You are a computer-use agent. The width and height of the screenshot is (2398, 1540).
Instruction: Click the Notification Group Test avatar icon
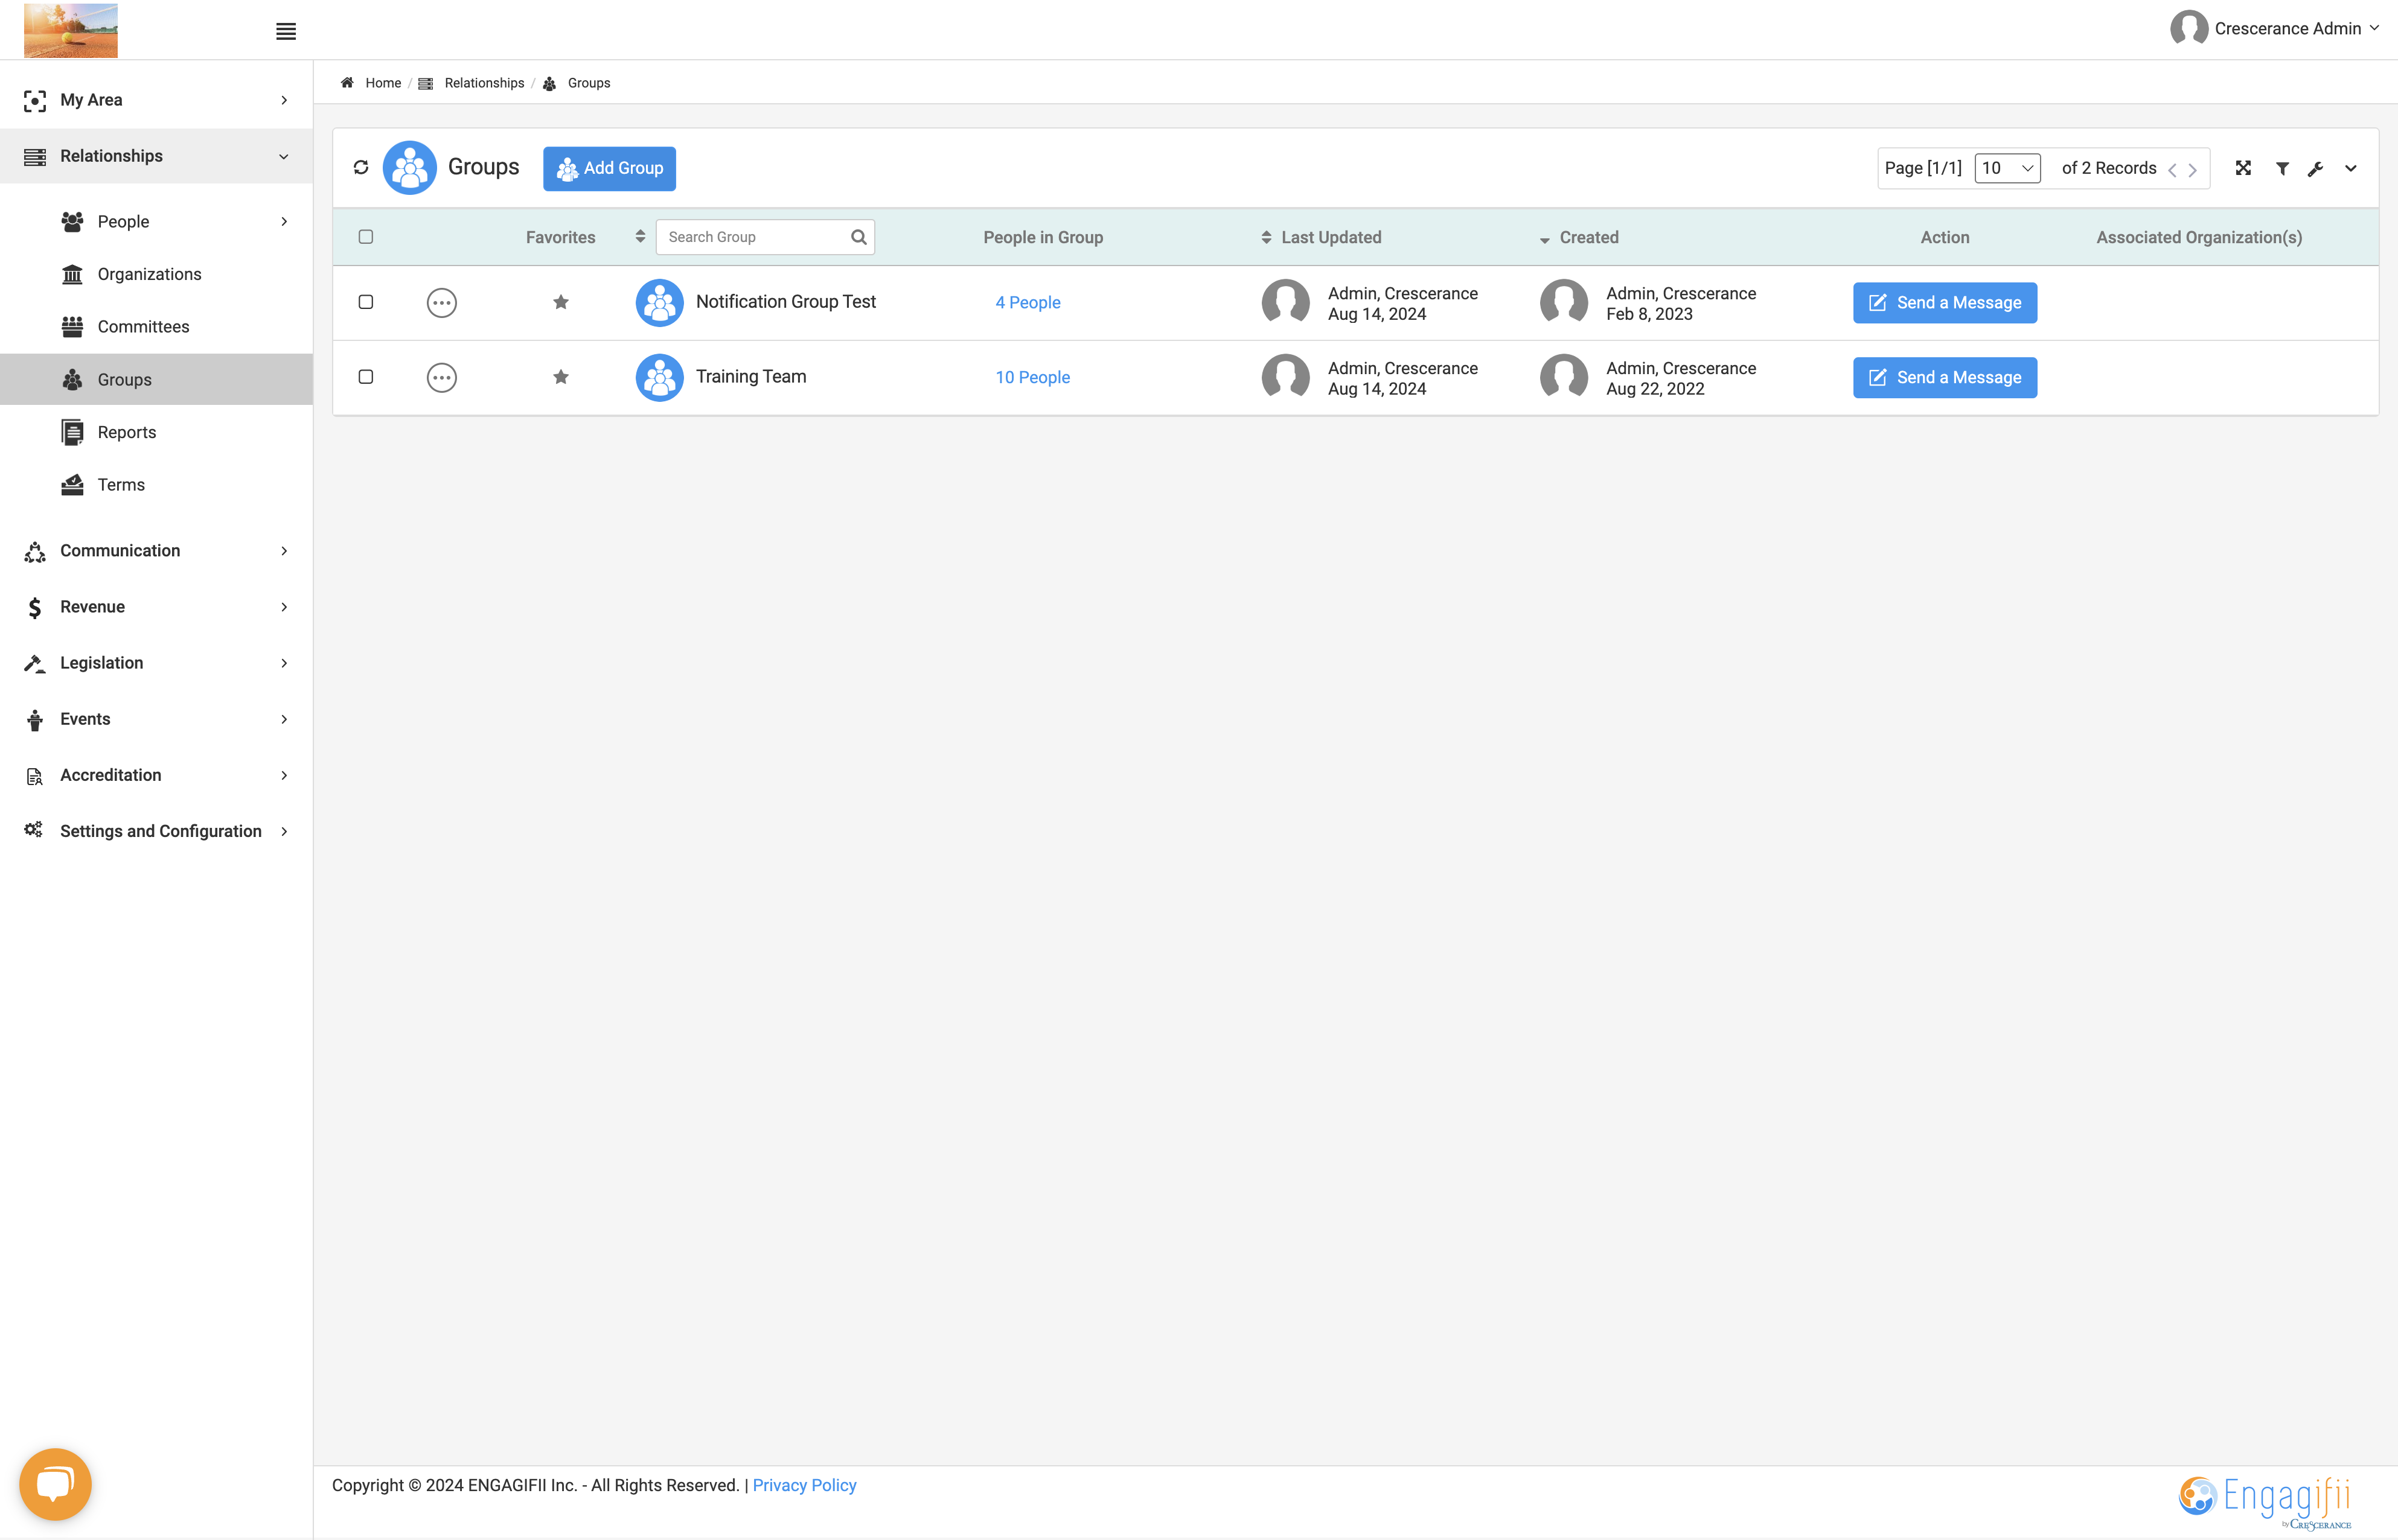click(x=659, y=303)
